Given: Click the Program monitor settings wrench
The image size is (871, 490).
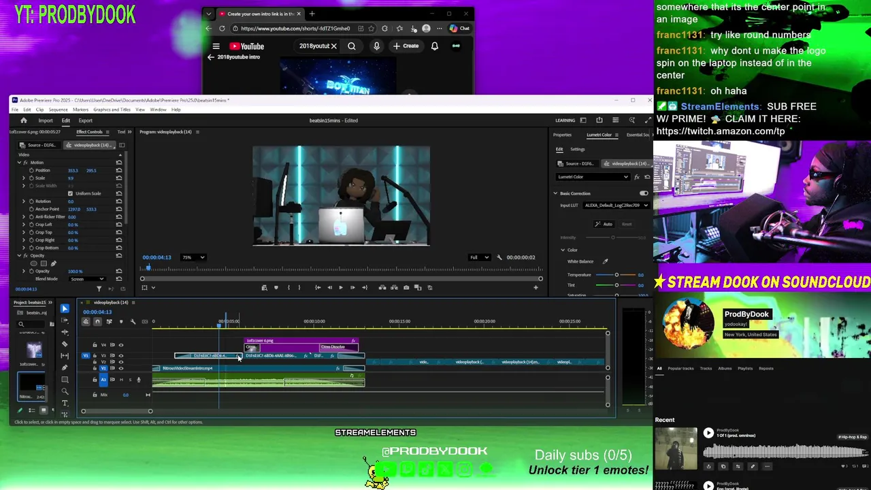Looking at the screenshot, I should tap(499, 257).
